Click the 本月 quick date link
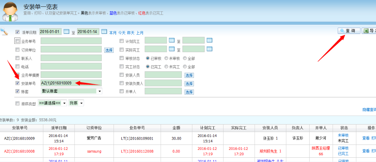The height and width of the screenshot is (162, 376). [113, 32]
